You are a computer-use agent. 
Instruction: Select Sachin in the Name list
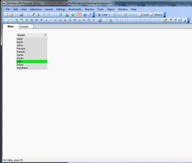[x=32, y=55]
